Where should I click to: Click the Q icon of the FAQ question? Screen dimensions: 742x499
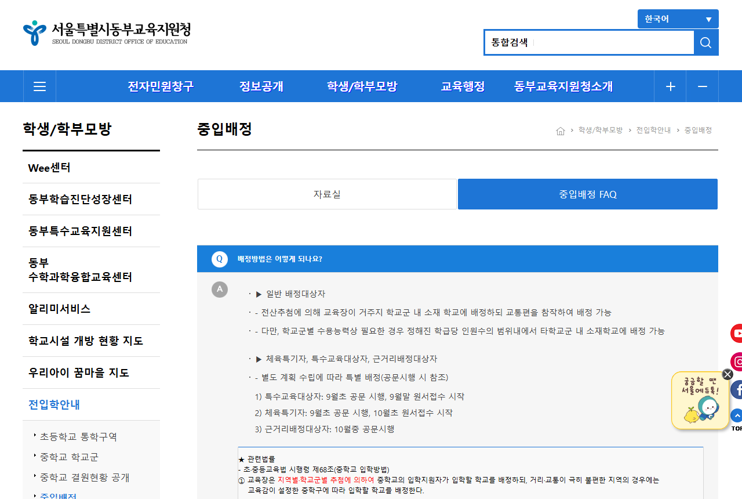(220, 259)
